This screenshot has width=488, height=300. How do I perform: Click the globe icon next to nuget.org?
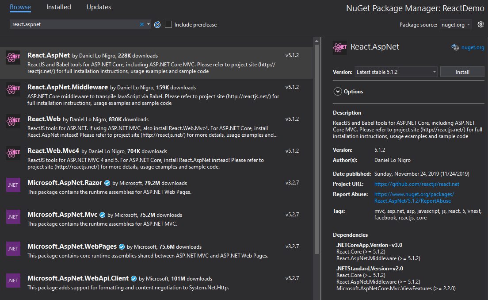pos(455,47)
